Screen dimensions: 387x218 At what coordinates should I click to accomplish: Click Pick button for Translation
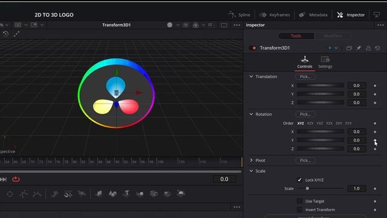pyautogui.click(x=305, y=77)
